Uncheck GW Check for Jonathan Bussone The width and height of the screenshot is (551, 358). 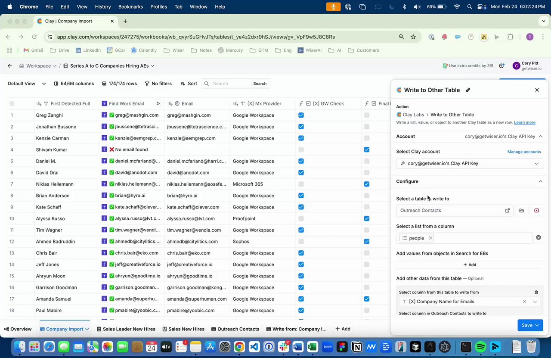pos(301,127)
